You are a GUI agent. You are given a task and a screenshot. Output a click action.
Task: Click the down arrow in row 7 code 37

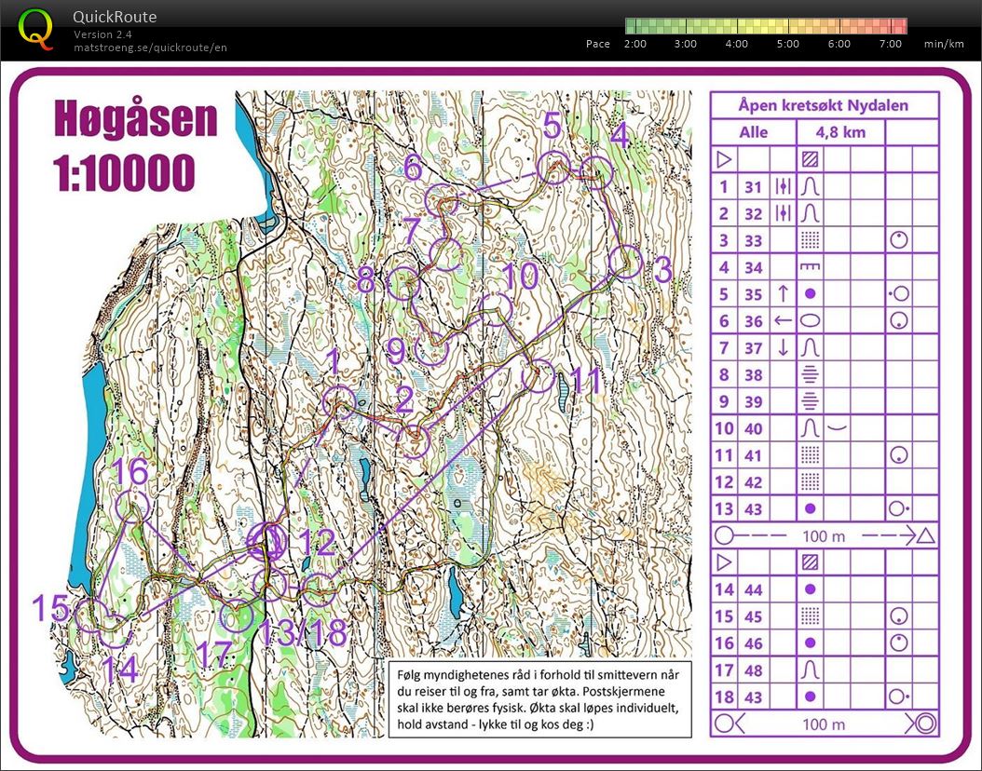tap(783, 347)
